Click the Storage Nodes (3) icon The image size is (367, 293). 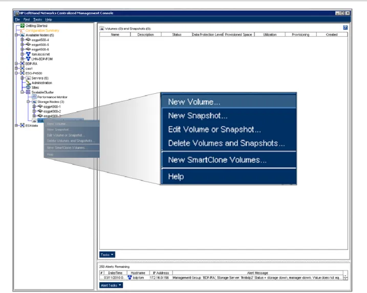coord(34,101)
